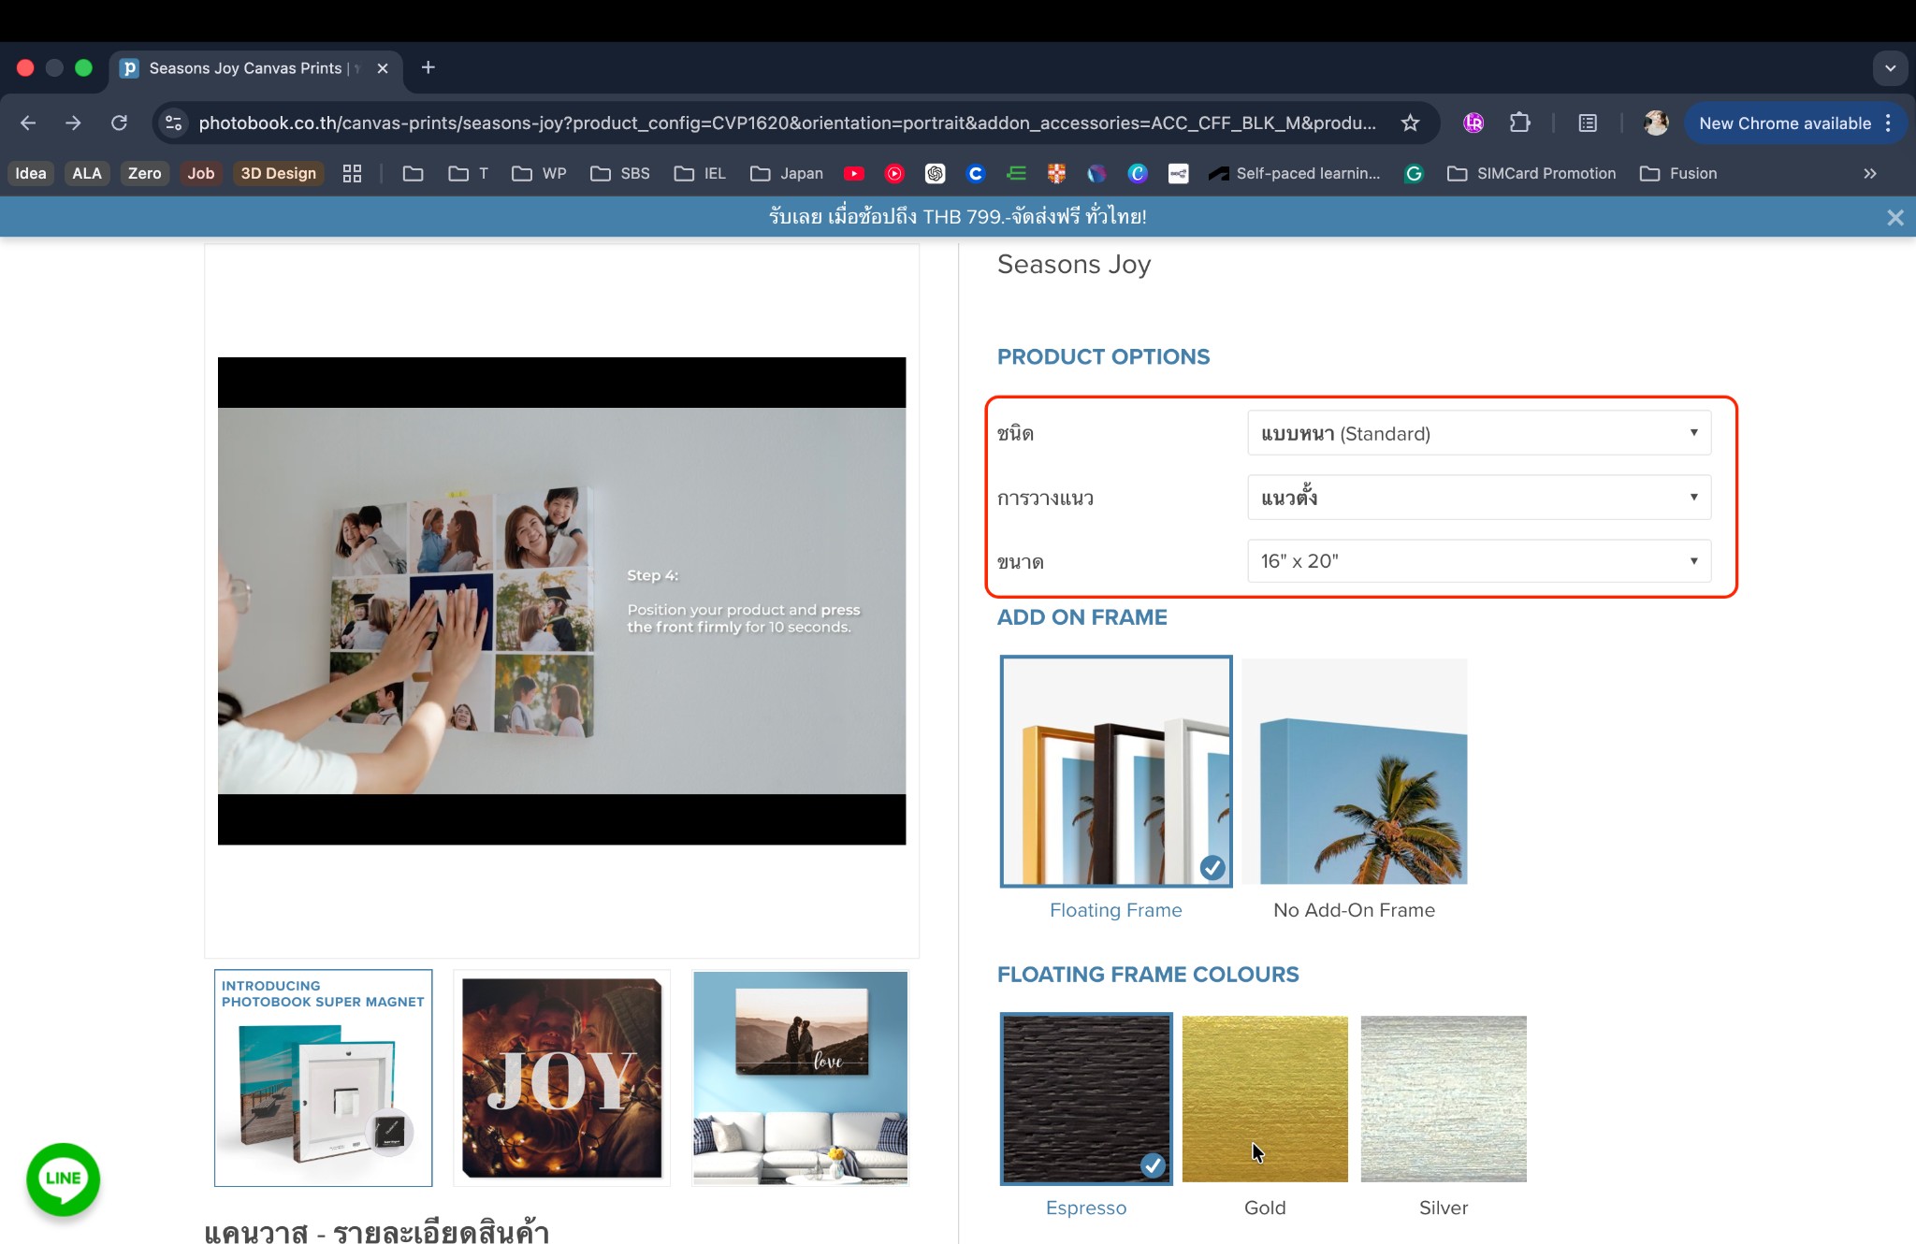Open the Japan bookmarks folder
Image resolution: width=1916 pixels, height=1244 pixels.
click(787, 174)
